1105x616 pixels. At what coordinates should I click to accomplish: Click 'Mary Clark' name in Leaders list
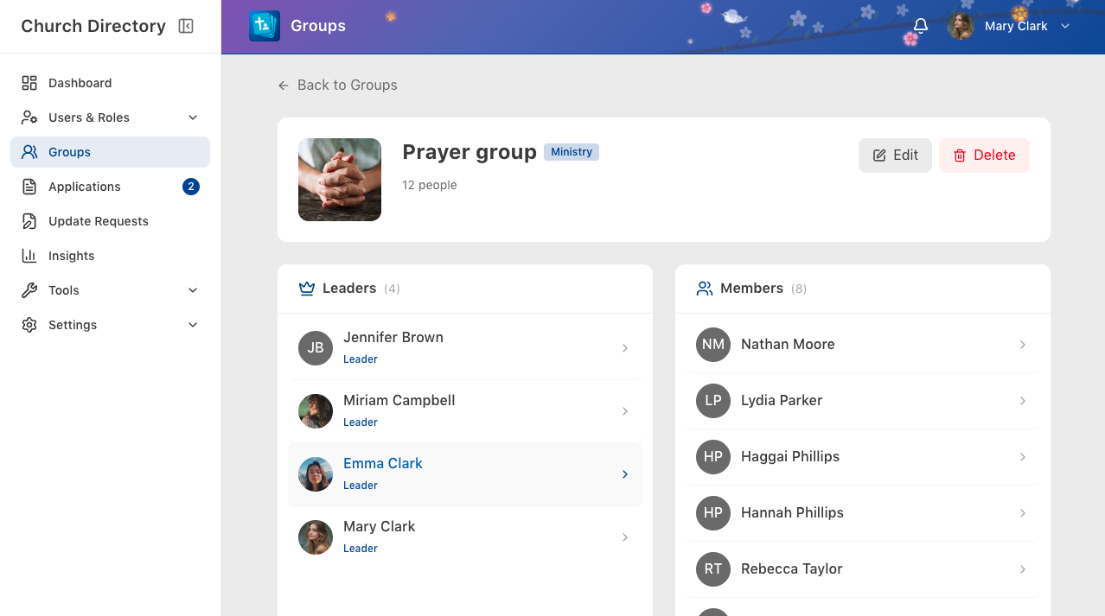click(x=379, y=527)
